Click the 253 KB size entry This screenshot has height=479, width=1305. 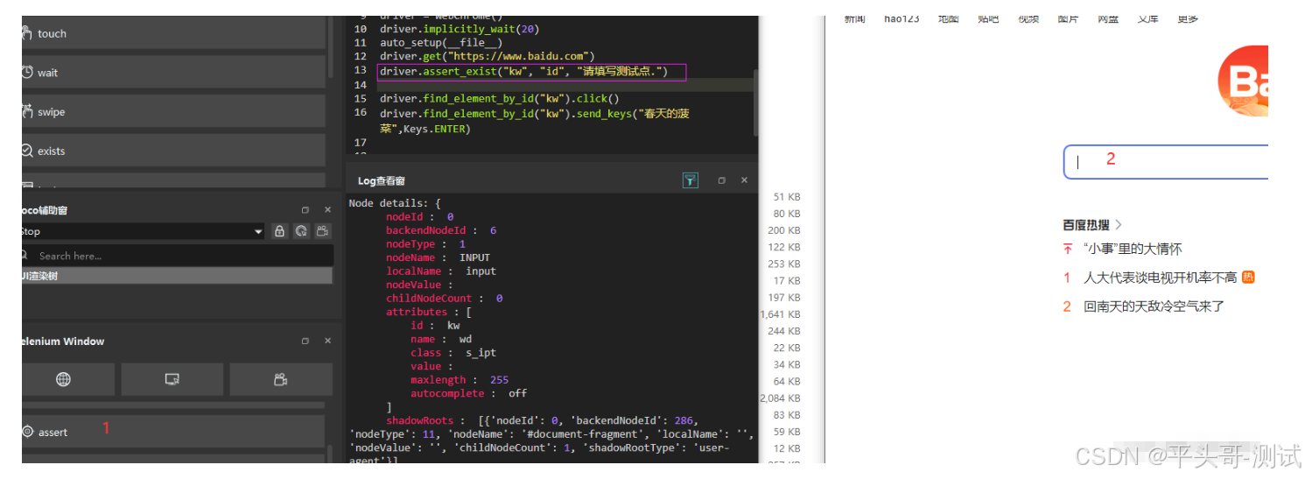tap(783, 264)
